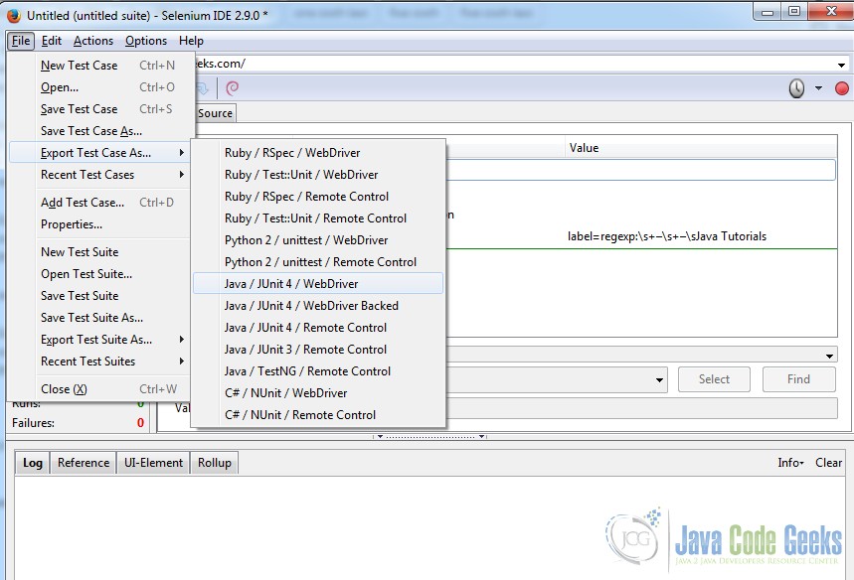Image resolution: width=854 pixels, height=580 pixels.
Task: Choose Save Test Case
Action: (x=99, y=109)
